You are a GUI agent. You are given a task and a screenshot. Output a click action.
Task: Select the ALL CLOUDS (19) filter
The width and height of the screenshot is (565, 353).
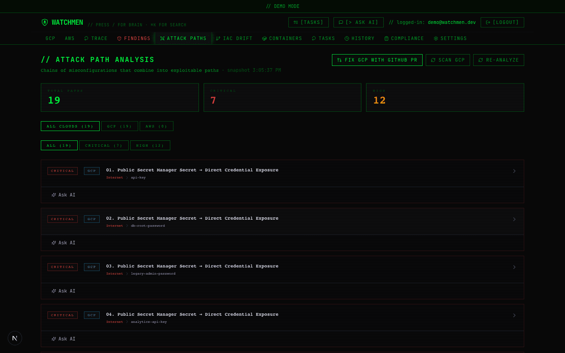click(x=70, y=126)
